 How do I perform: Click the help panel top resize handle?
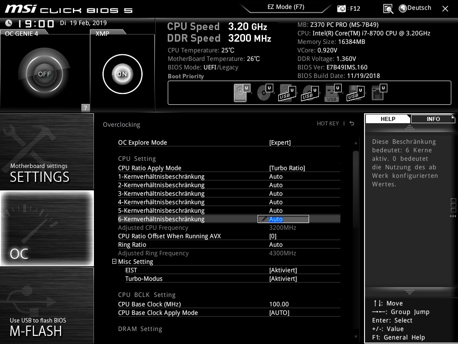tap(410, 127)
